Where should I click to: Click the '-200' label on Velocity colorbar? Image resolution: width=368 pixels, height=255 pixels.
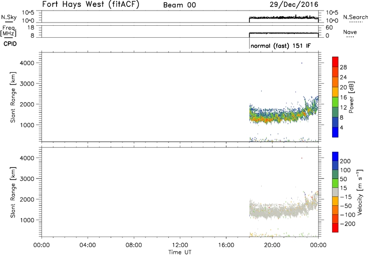tap(348, 224)
